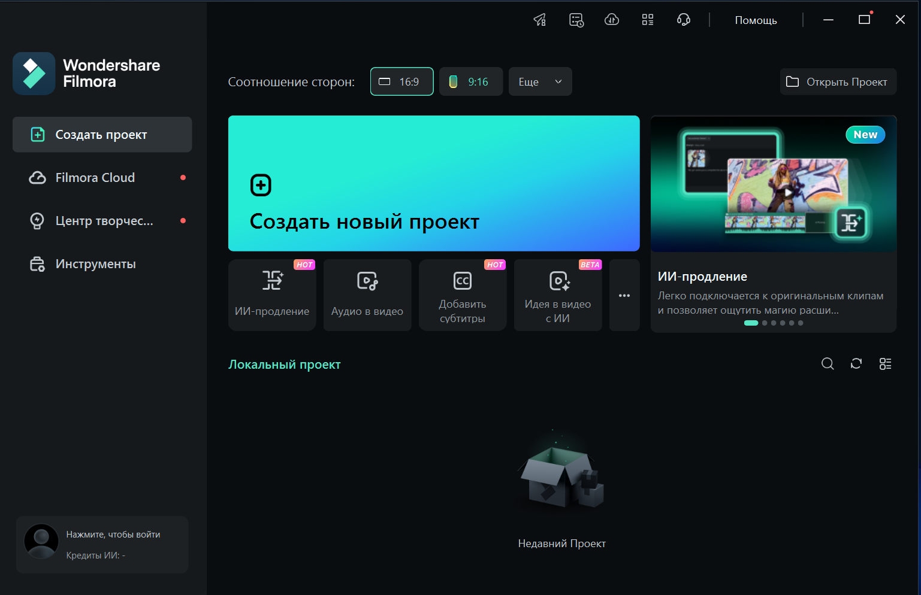Click the Кредиты ИИ text
The width and height of the screenshot is (921, 595).
96,555
